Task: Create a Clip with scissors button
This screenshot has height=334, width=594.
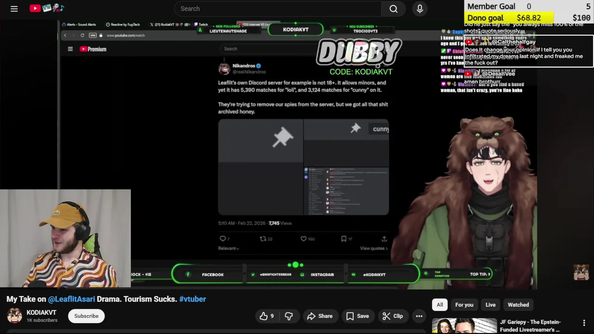Action: pyautogui.click(x=393, y=316)
